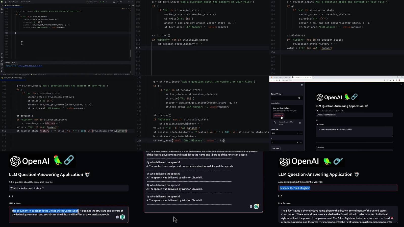Toggle API key visibility eye icon
The width and height of the screenshot is (404, 227).
tap(299, 98)
